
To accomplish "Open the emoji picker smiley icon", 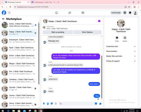I will point(96,104).
